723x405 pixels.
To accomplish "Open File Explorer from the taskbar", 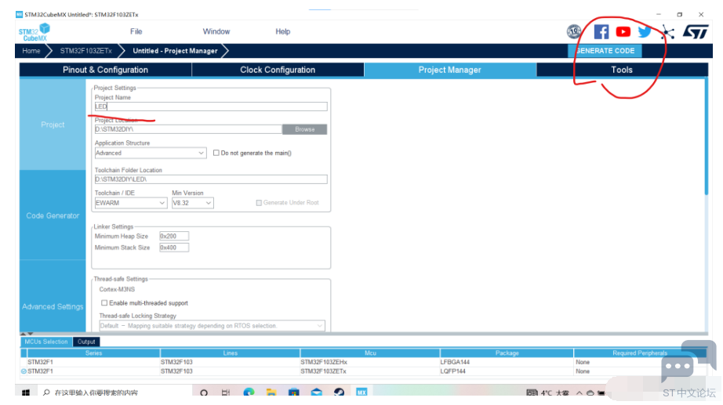I will [271, 392].
